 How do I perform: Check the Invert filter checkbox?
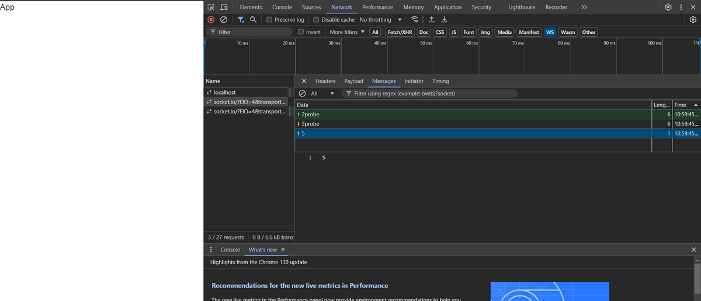pos(301,32)
